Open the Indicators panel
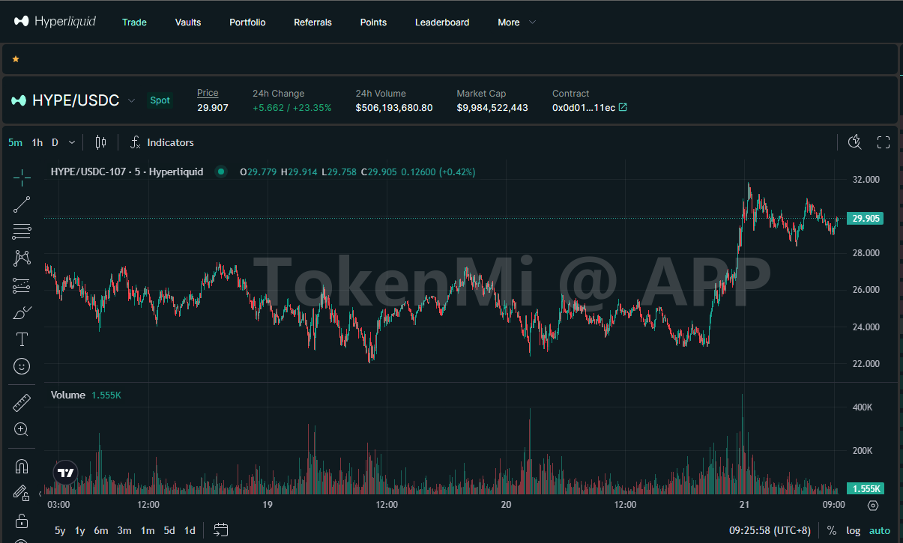Image resolution: width=903 pixels, height=543 pixels. click(162, 142)
